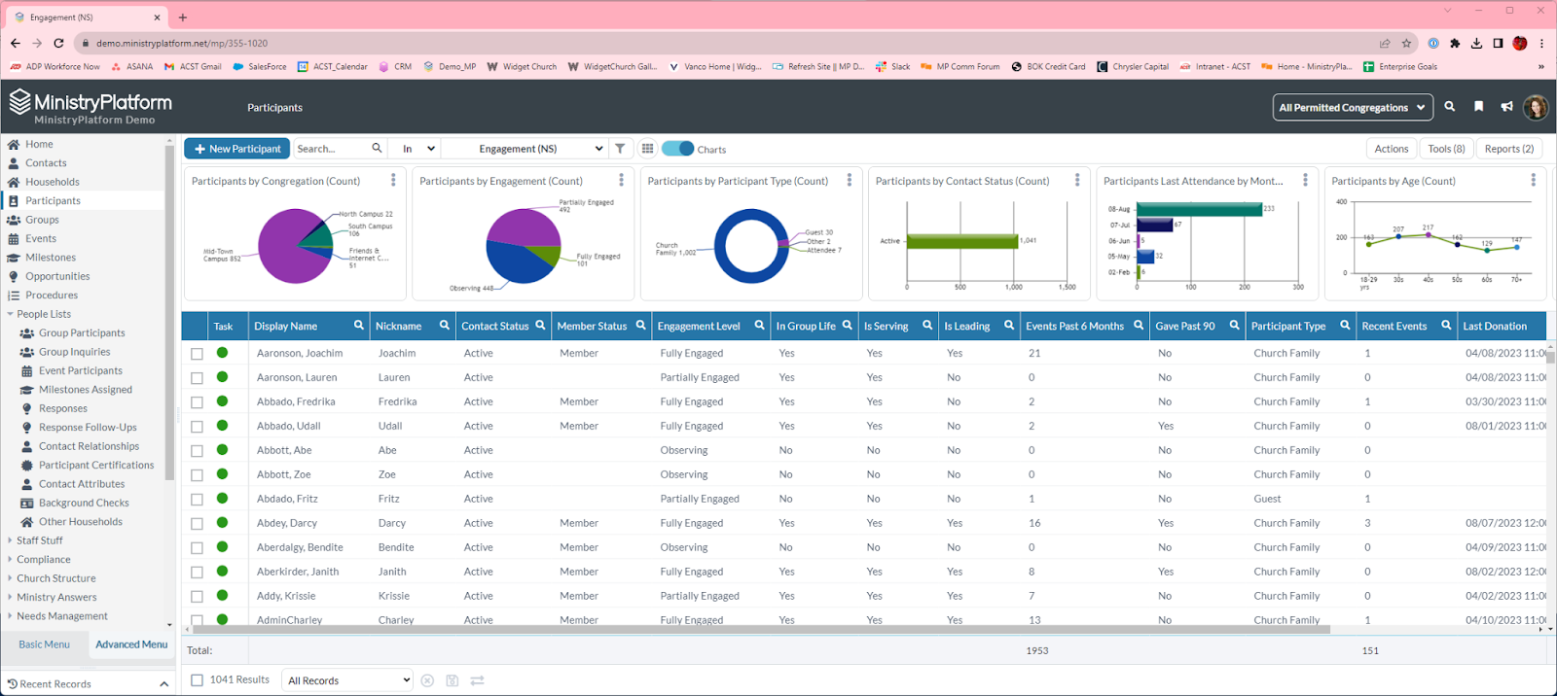1557x696 pixels.
Task: Open All Permitted Congregations dropdown
Action: click(x=1353, y=107)
